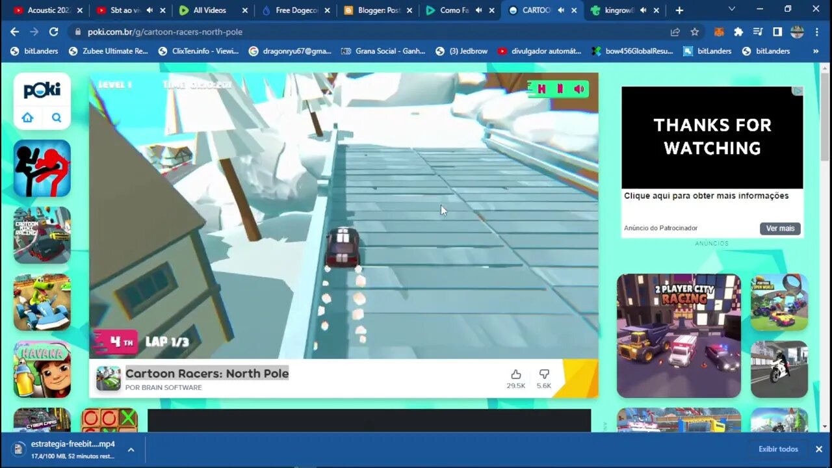This screenshot has height=468, width=832.
Task: Open 2 Player City Racing game
Action: click(x=679, y=335)
